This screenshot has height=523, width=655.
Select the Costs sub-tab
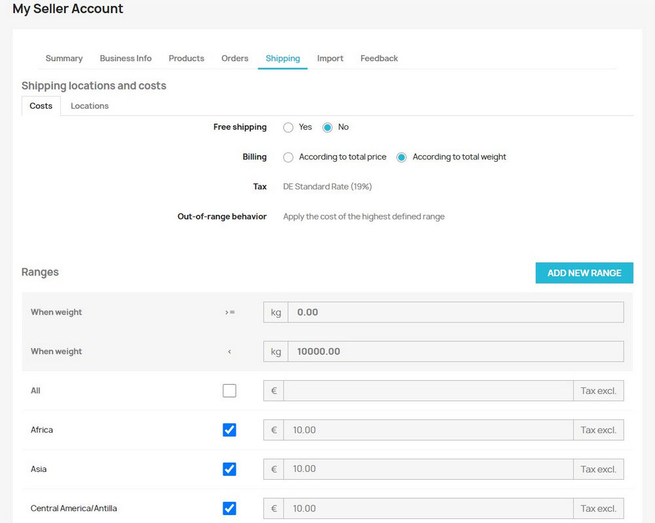(41, 106)
